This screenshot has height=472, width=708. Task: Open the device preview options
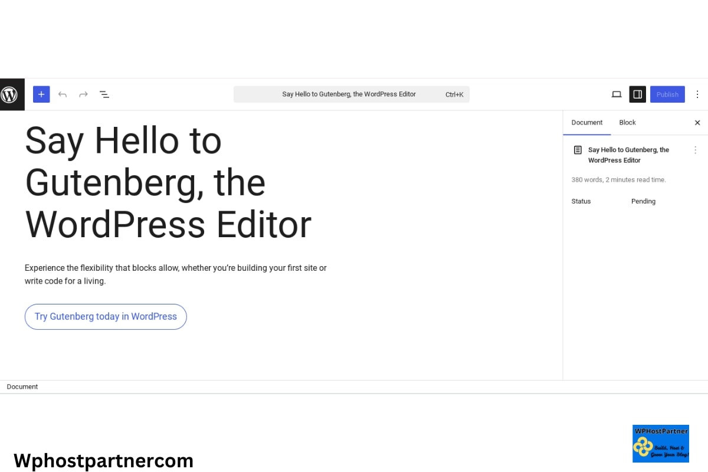(x=616, y=94)
